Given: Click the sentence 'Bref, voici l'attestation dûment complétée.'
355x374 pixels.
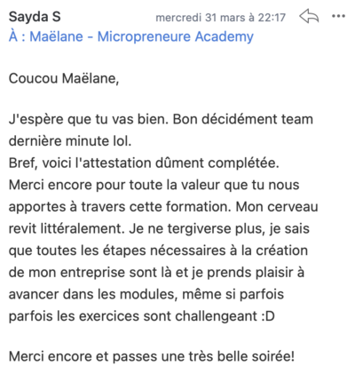Looking at the screenshot, I should (x=144, y=163).
